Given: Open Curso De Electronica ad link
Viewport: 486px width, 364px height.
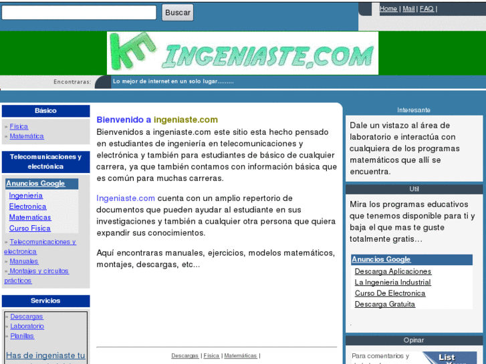Looking at the screenshot, I should pos(390,293).
